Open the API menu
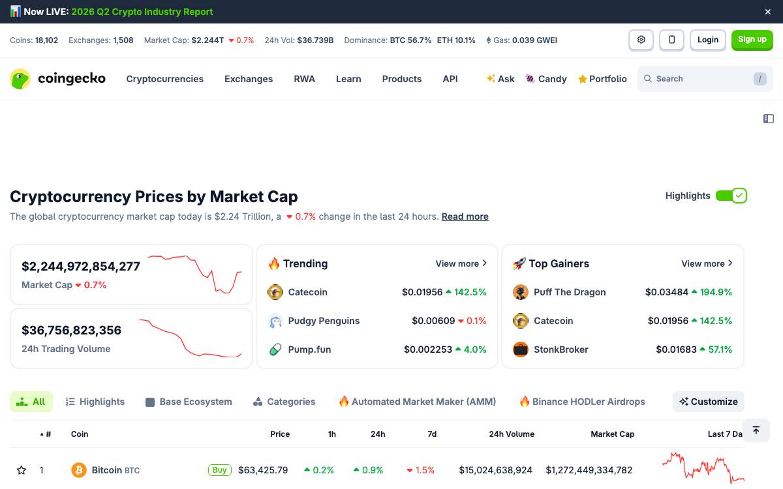 450,79
